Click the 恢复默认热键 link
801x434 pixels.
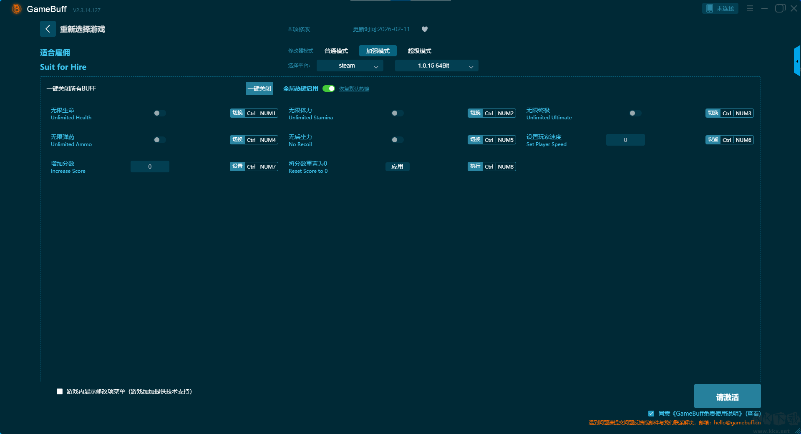pos(354,89)
